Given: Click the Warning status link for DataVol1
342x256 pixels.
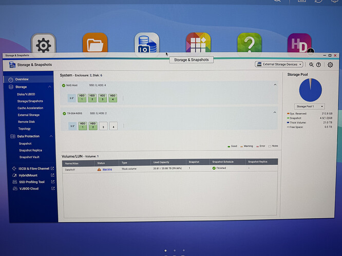Looking at the screenshot, I should [x=107, y=169].
